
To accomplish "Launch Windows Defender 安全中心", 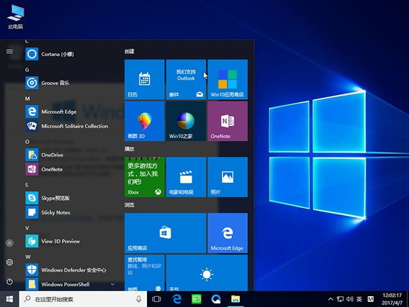I will [73, 270].
